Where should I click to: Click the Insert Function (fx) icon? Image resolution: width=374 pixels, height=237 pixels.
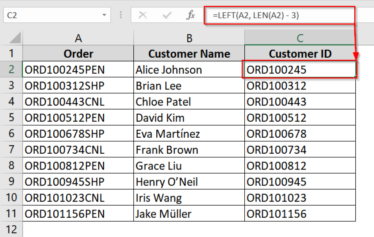(x=190, y=15)
